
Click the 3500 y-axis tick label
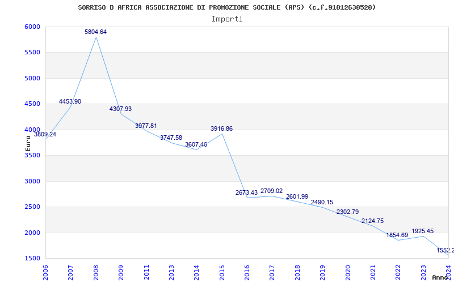click(32, 155)
